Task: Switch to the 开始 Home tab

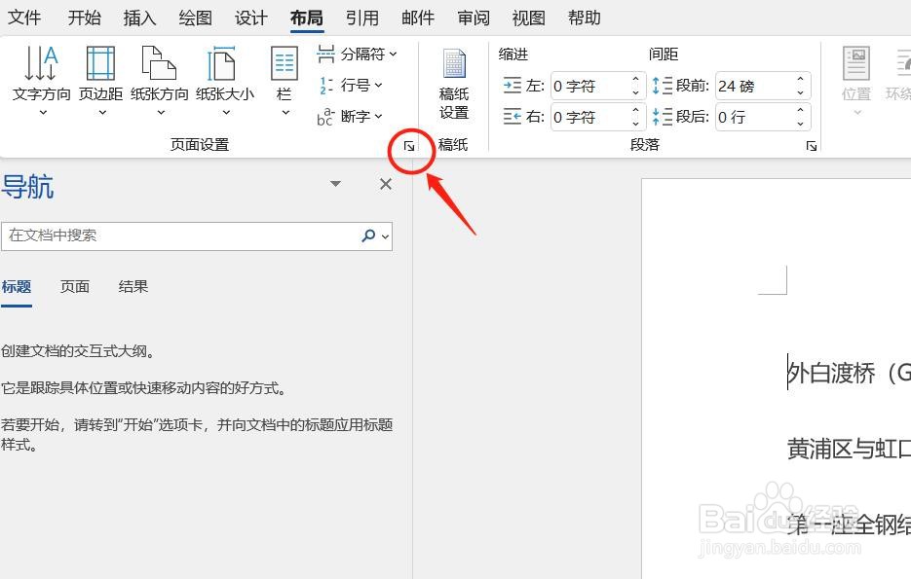Action: click(x=84, y=18)
